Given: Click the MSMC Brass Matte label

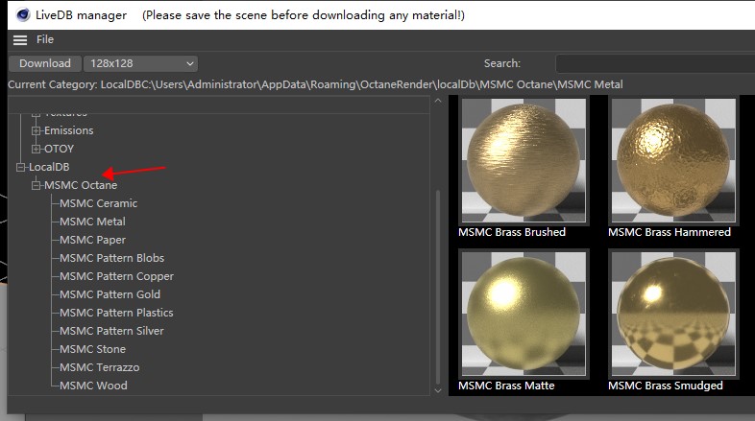Looking at the screenshot, I should click(x=506, y=386).
